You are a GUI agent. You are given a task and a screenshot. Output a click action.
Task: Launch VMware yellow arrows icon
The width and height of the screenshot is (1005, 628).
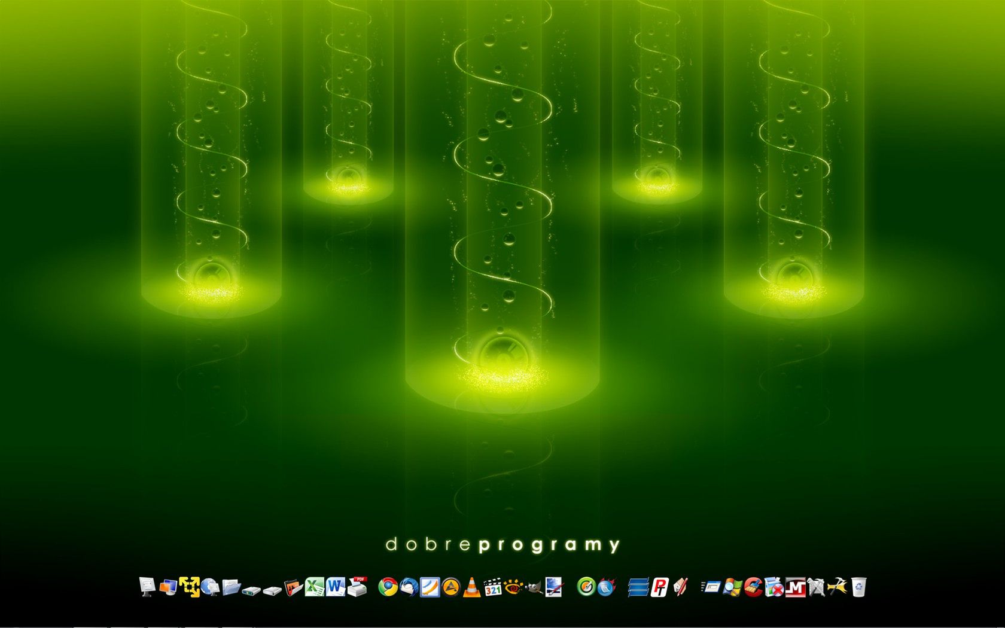(x=189, y=587)
